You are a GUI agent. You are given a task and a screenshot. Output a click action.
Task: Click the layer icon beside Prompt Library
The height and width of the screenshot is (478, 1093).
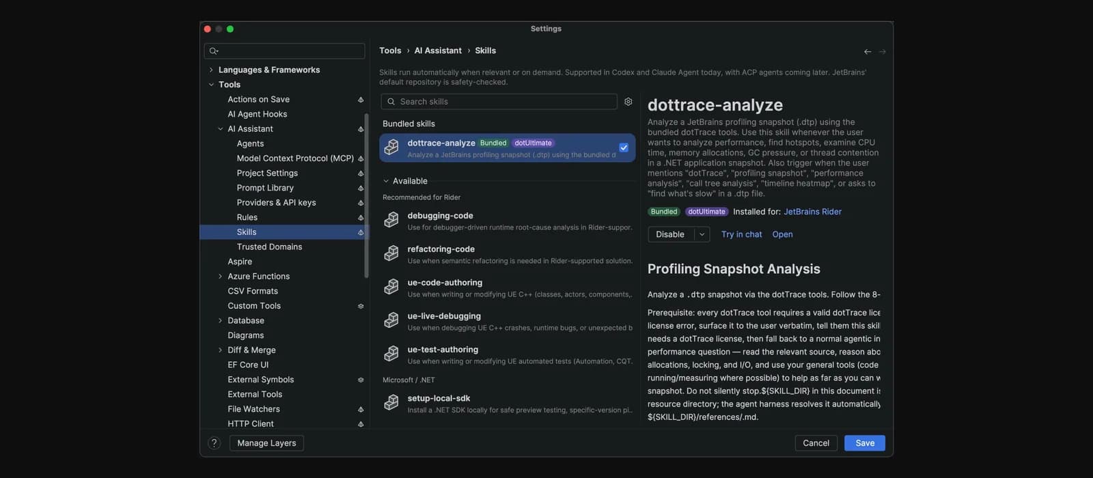361,188
